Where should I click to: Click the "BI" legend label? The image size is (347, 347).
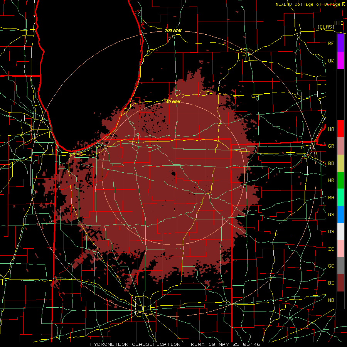[x=331, y=283]
